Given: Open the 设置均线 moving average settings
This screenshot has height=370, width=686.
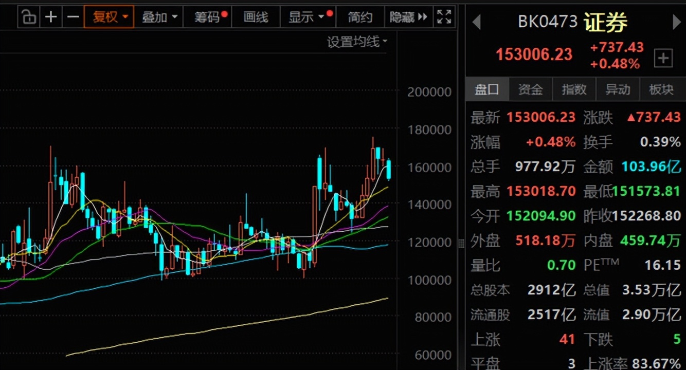Looking at the screenshot, I should [x=357, y=42].
